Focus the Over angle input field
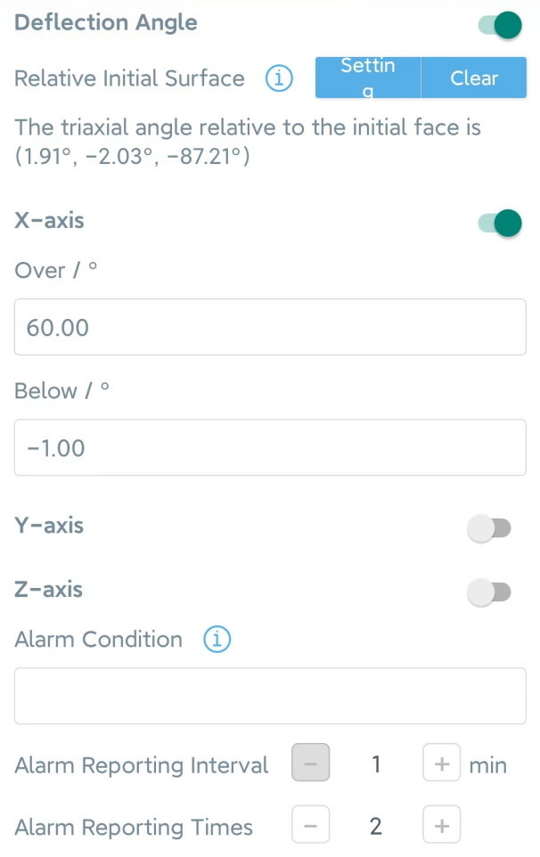This screenshot has height=857, width=540. (x=270, y=327)
